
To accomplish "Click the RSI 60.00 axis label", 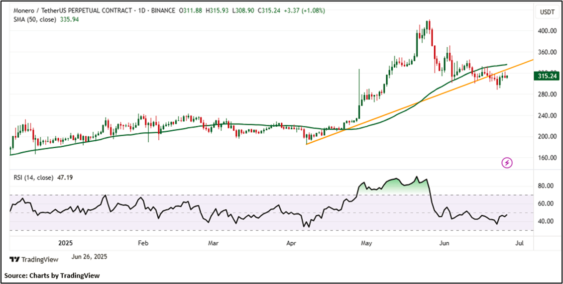I will pyautogui.click(x=546, y=204).
